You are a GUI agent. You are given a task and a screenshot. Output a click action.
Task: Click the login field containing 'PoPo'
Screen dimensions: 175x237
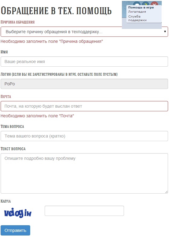point(84,84)
